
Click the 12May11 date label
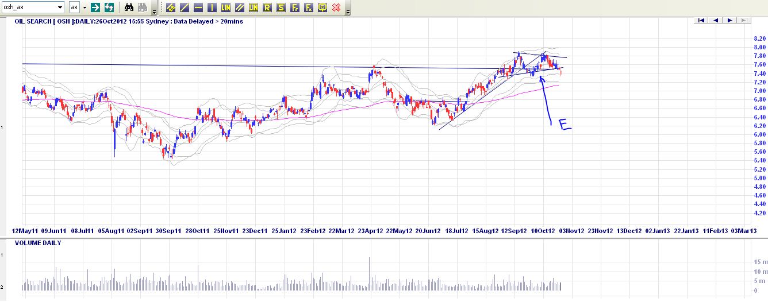click(25, 231)
